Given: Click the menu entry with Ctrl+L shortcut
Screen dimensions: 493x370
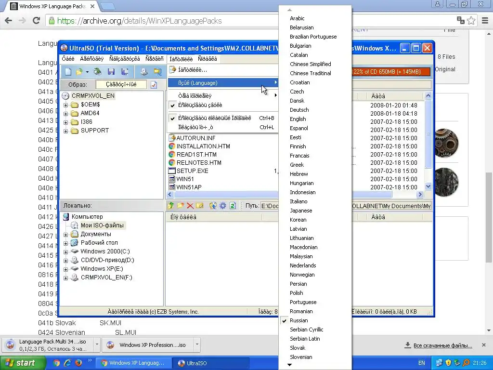Looking at the screenshot, I should coord(223,127).
